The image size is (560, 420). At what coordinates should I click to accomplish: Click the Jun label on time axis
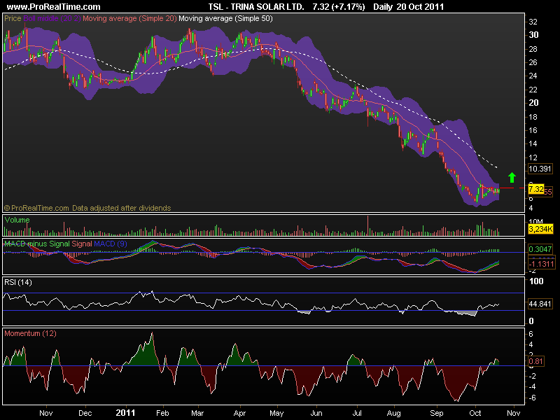pos(316,413)
